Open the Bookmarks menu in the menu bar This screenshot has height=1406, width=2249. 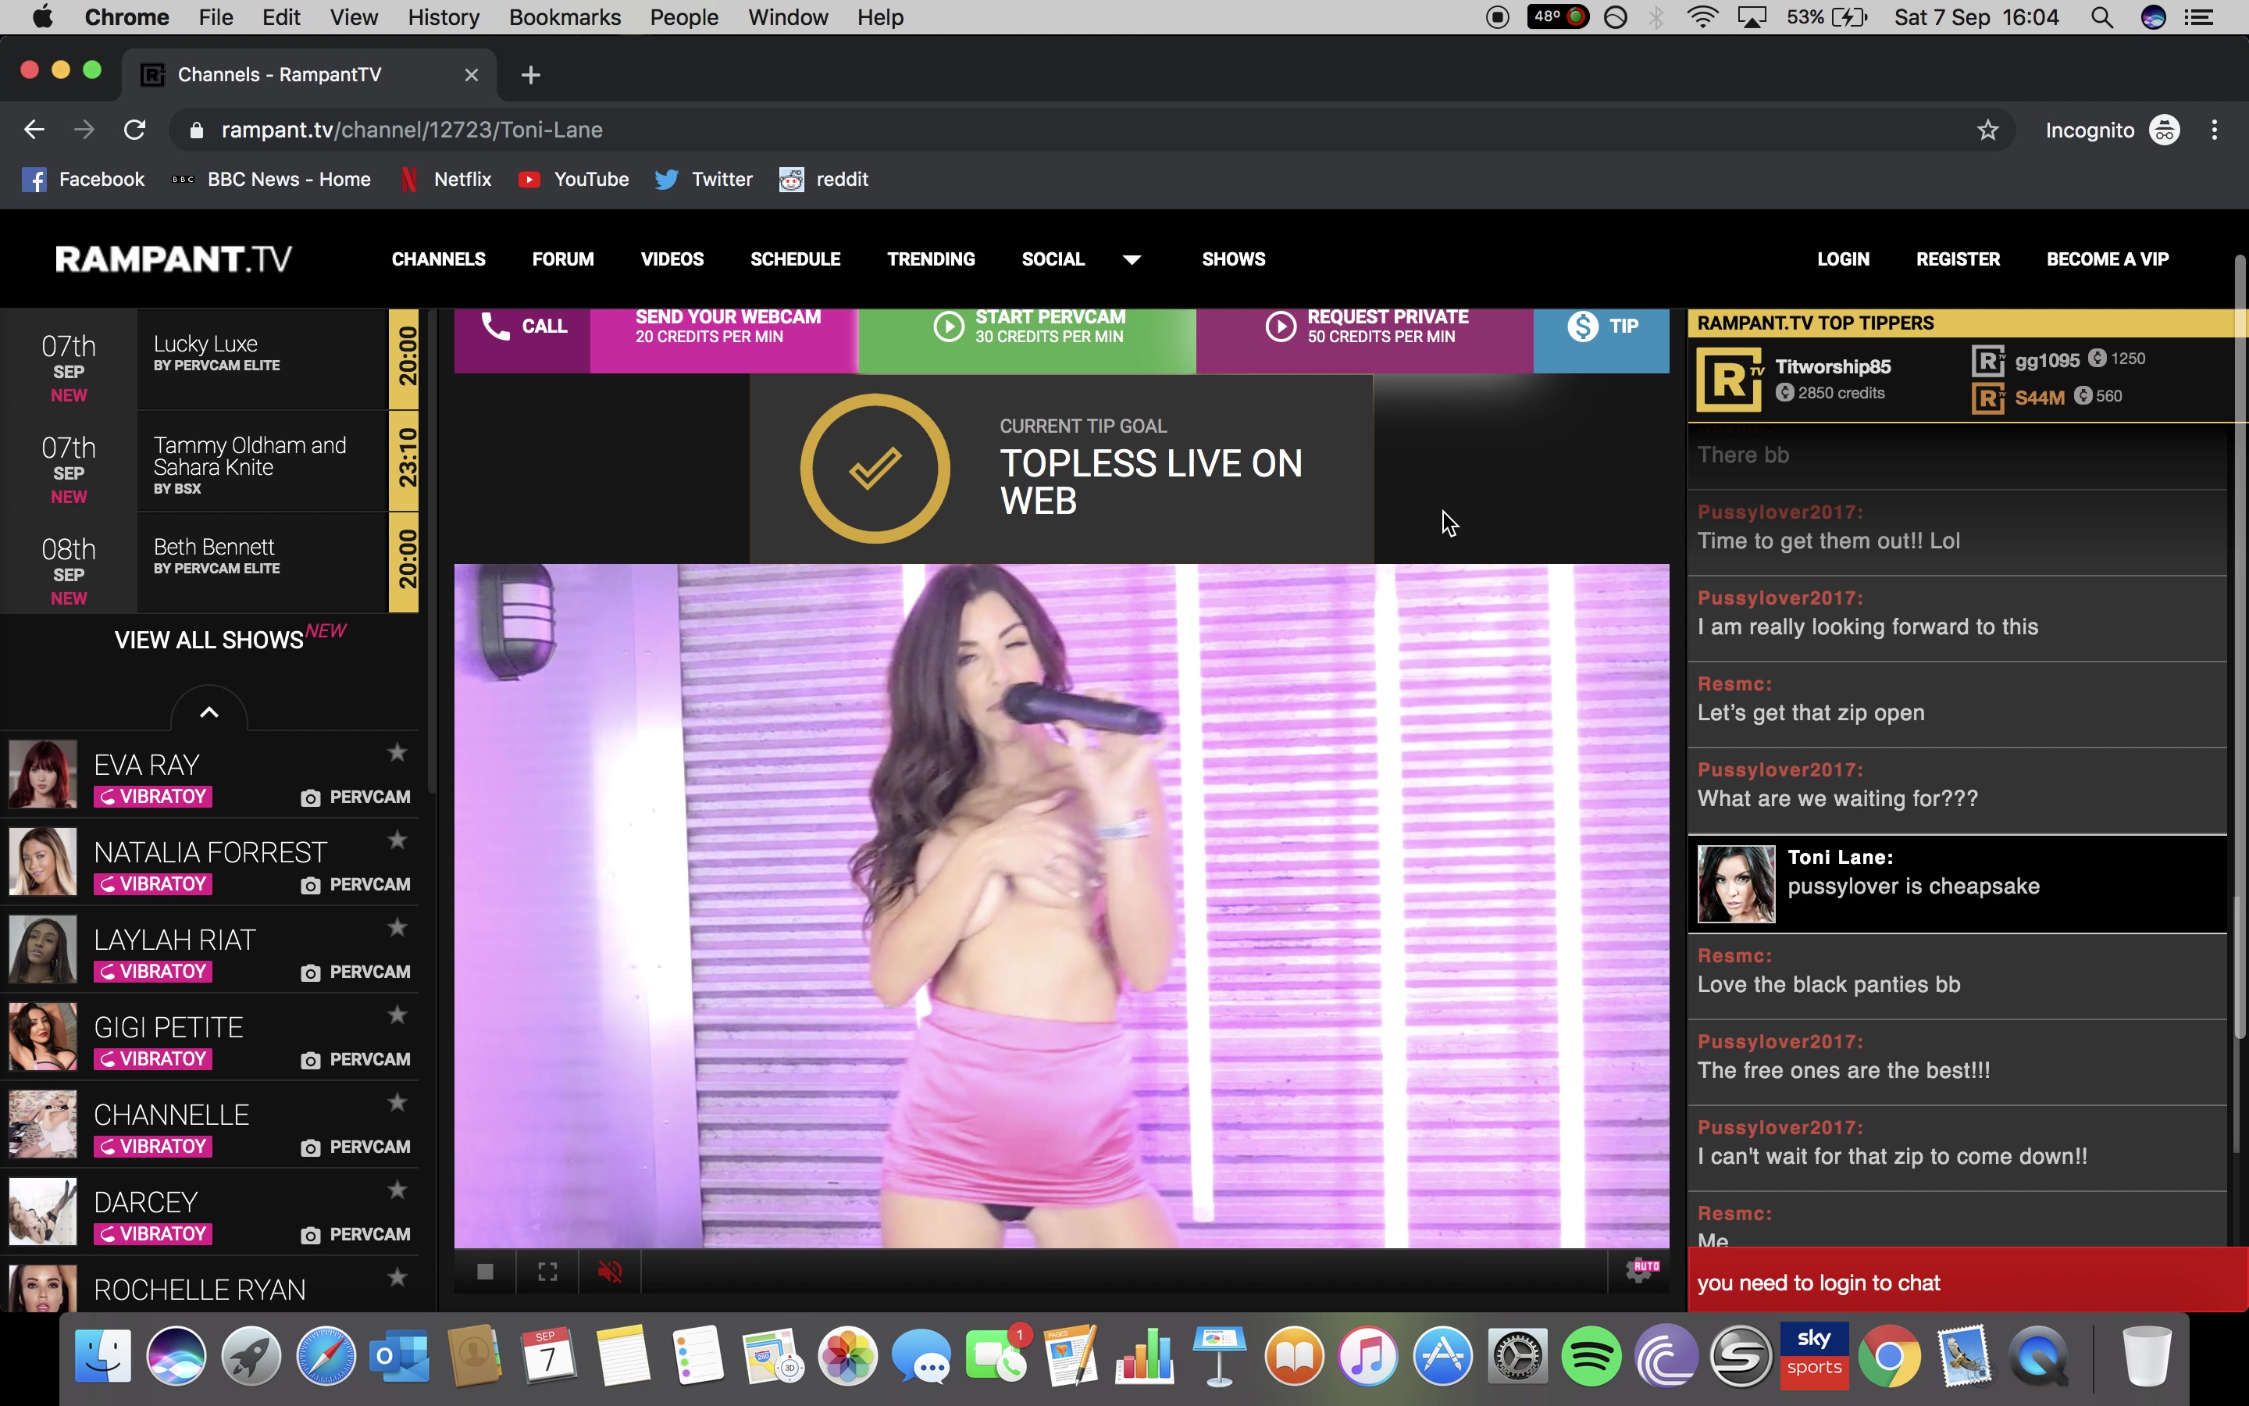click(564, 18)
